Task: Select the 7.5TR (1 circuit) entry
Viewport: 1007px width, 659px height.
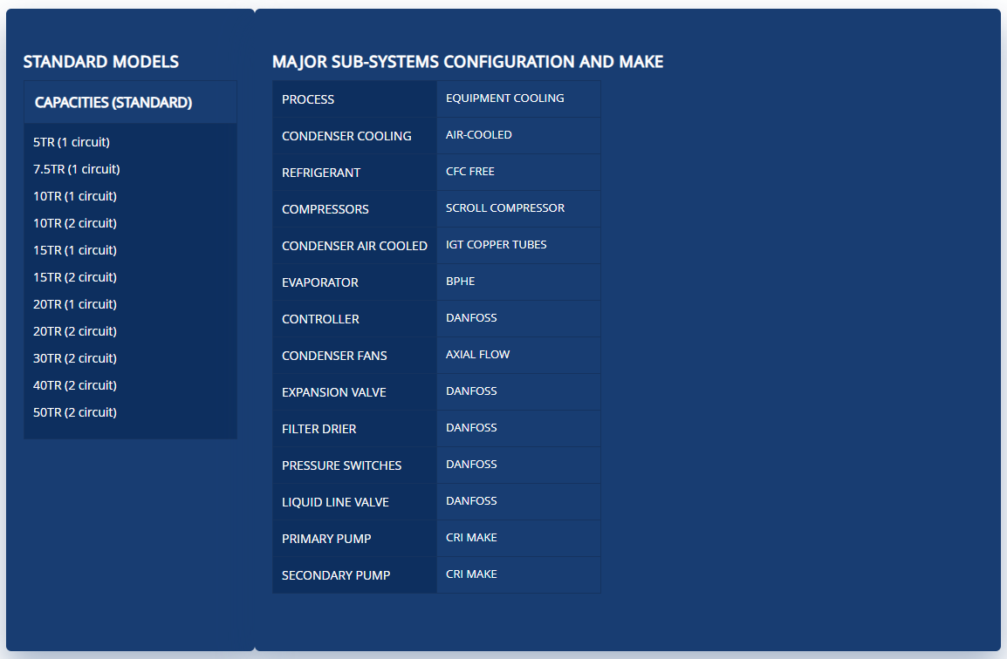Action: click(x=77, y=169)
